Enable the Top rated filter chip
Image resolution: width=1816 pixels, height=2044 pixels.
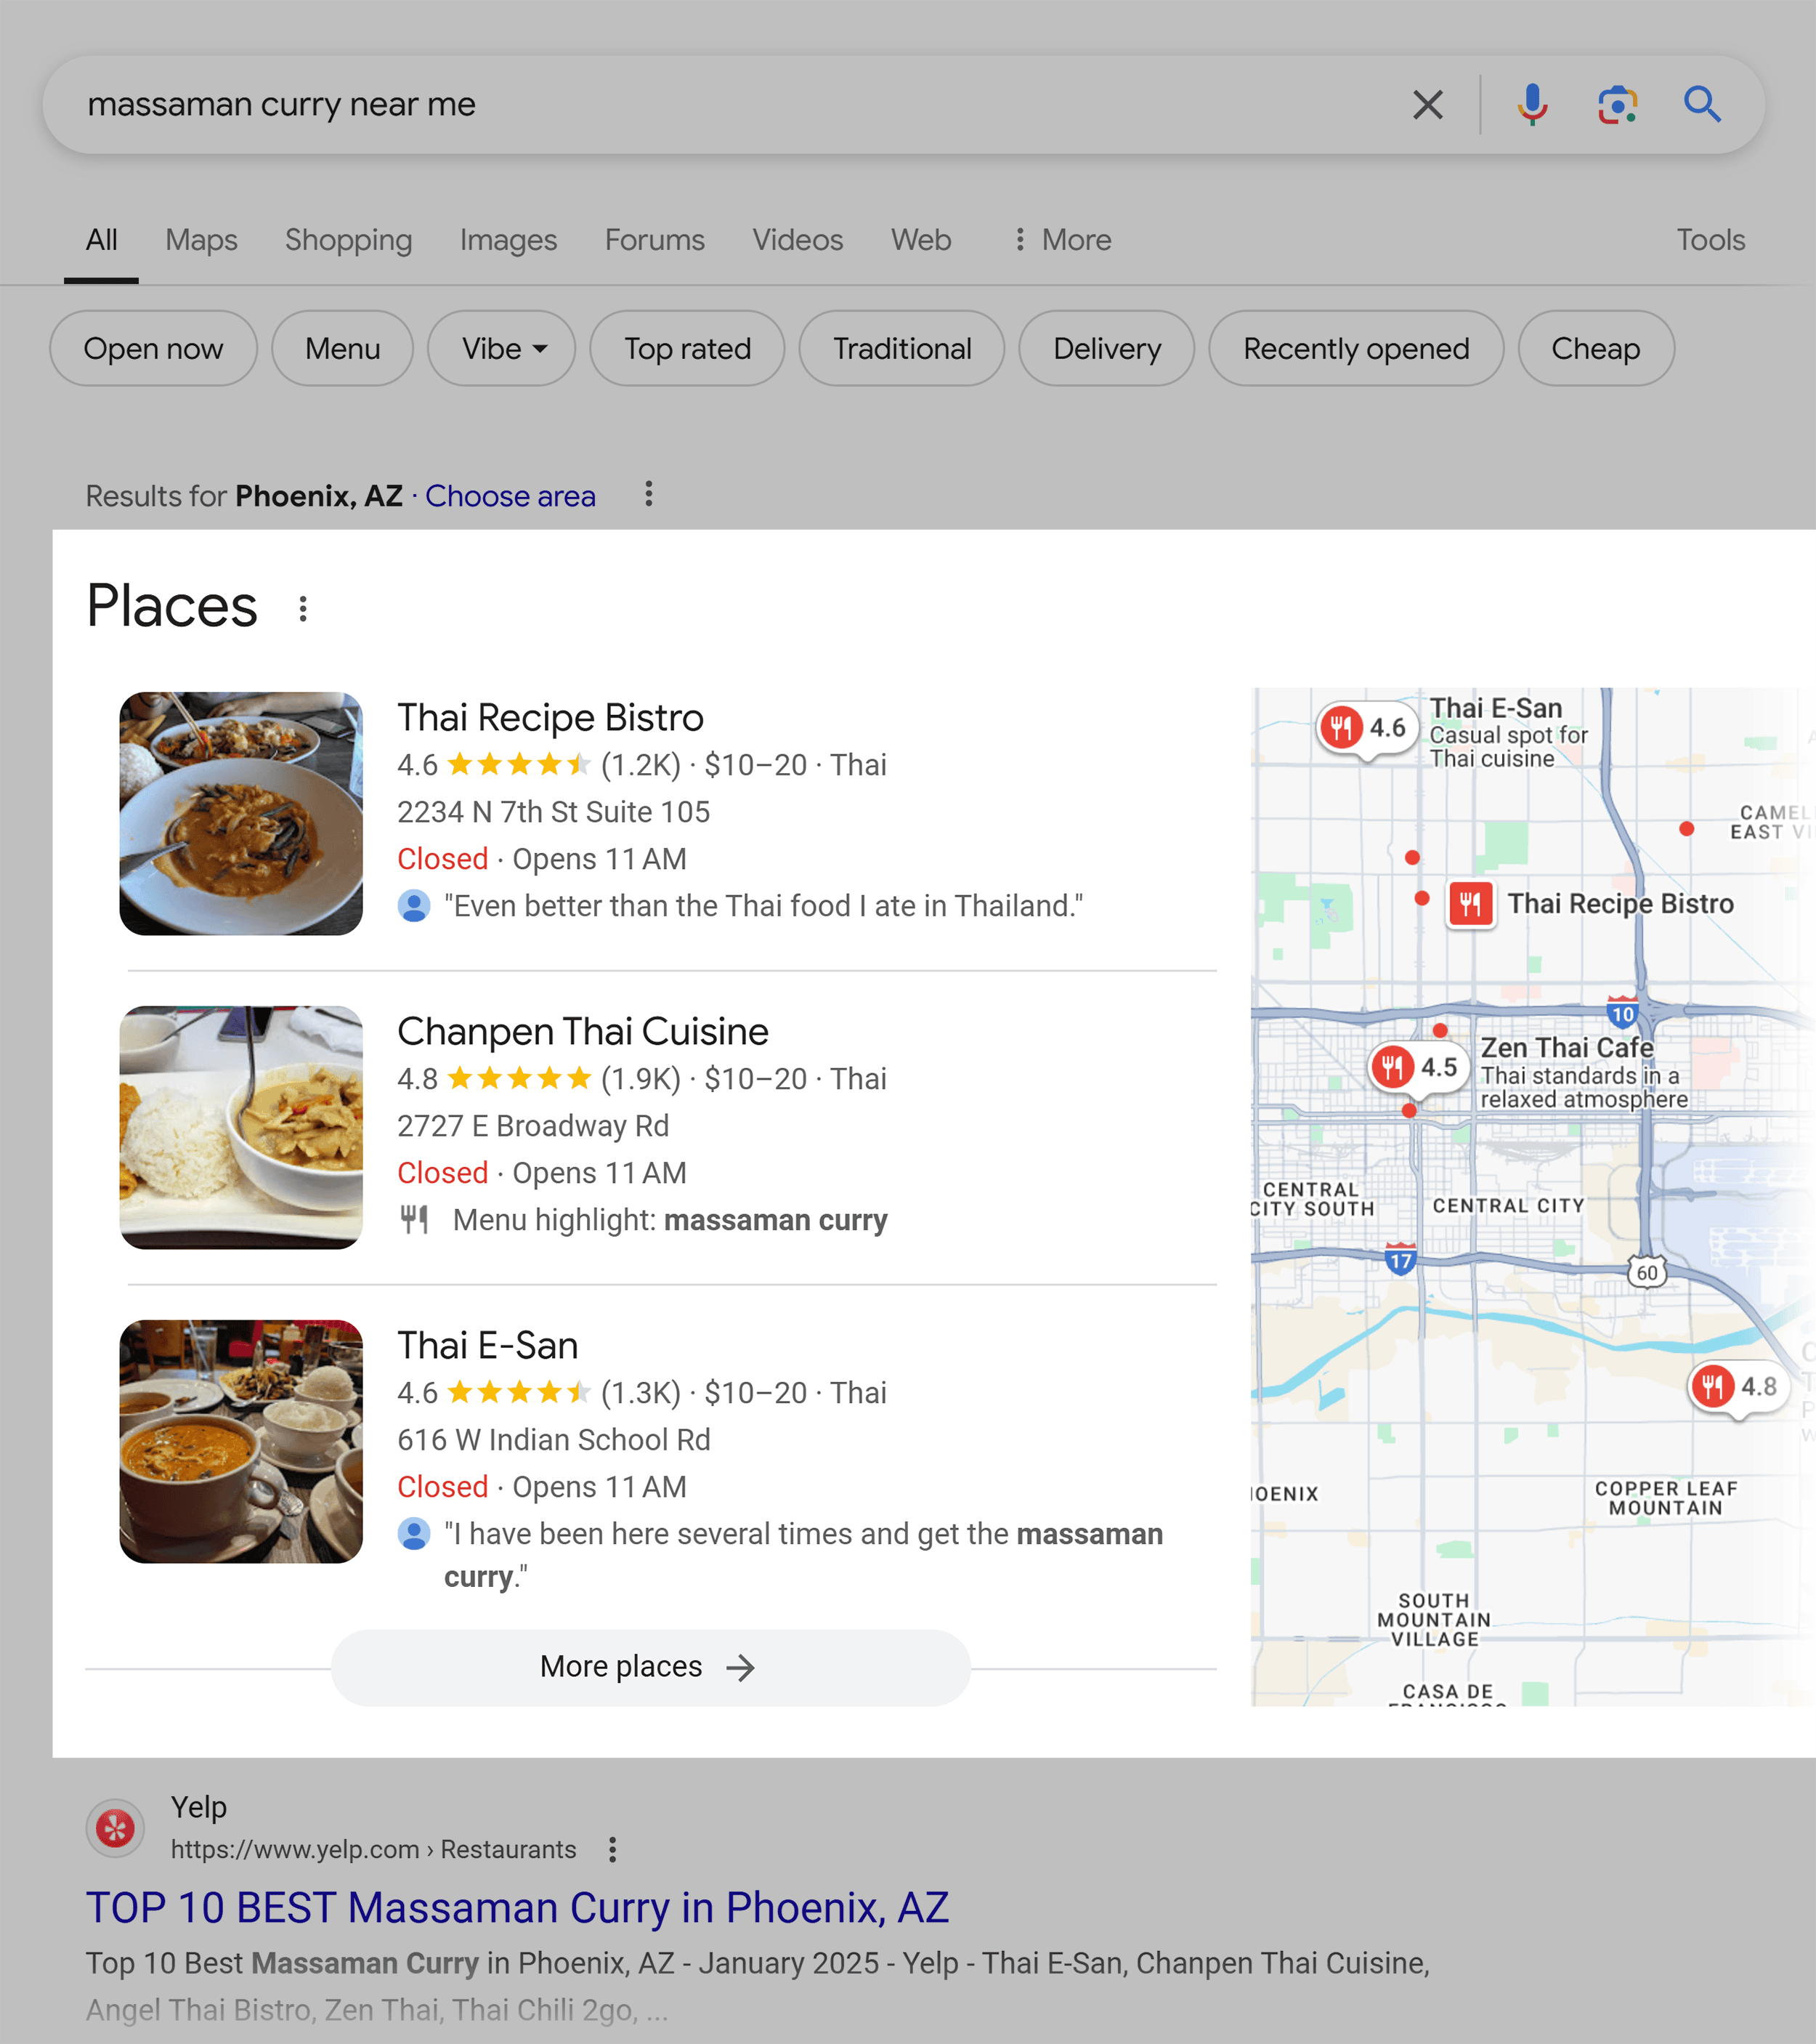[x=686, y=348]
